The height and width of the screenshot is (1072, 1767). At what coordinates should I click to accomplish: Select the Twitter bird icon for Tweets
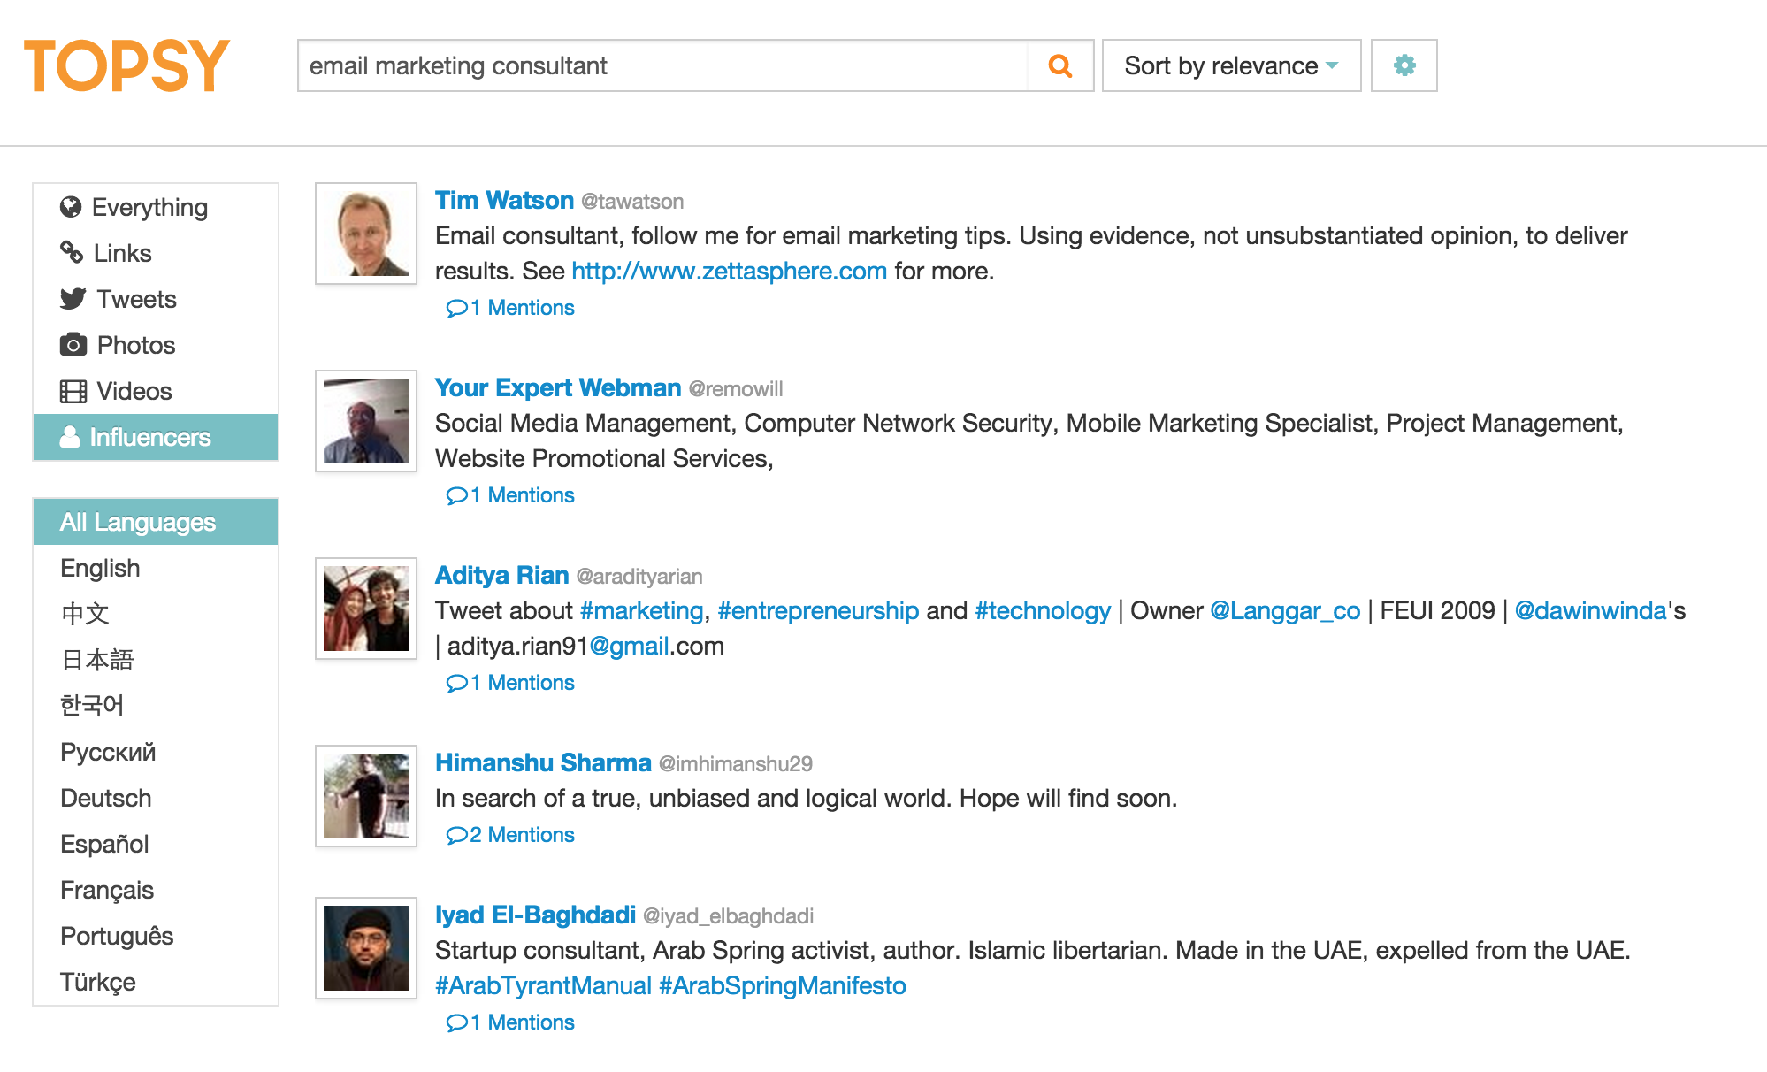(x=71, y=299)
